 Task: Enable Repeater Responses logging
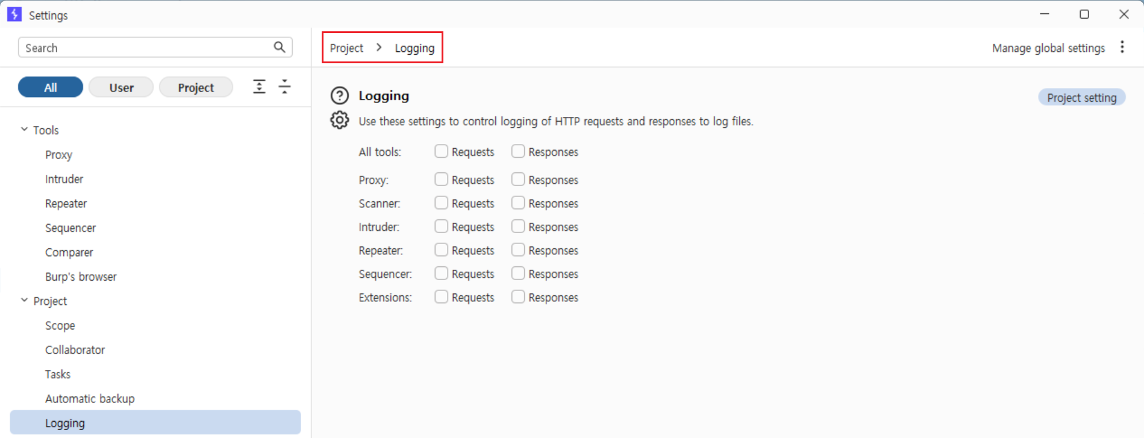pos(518,249)
